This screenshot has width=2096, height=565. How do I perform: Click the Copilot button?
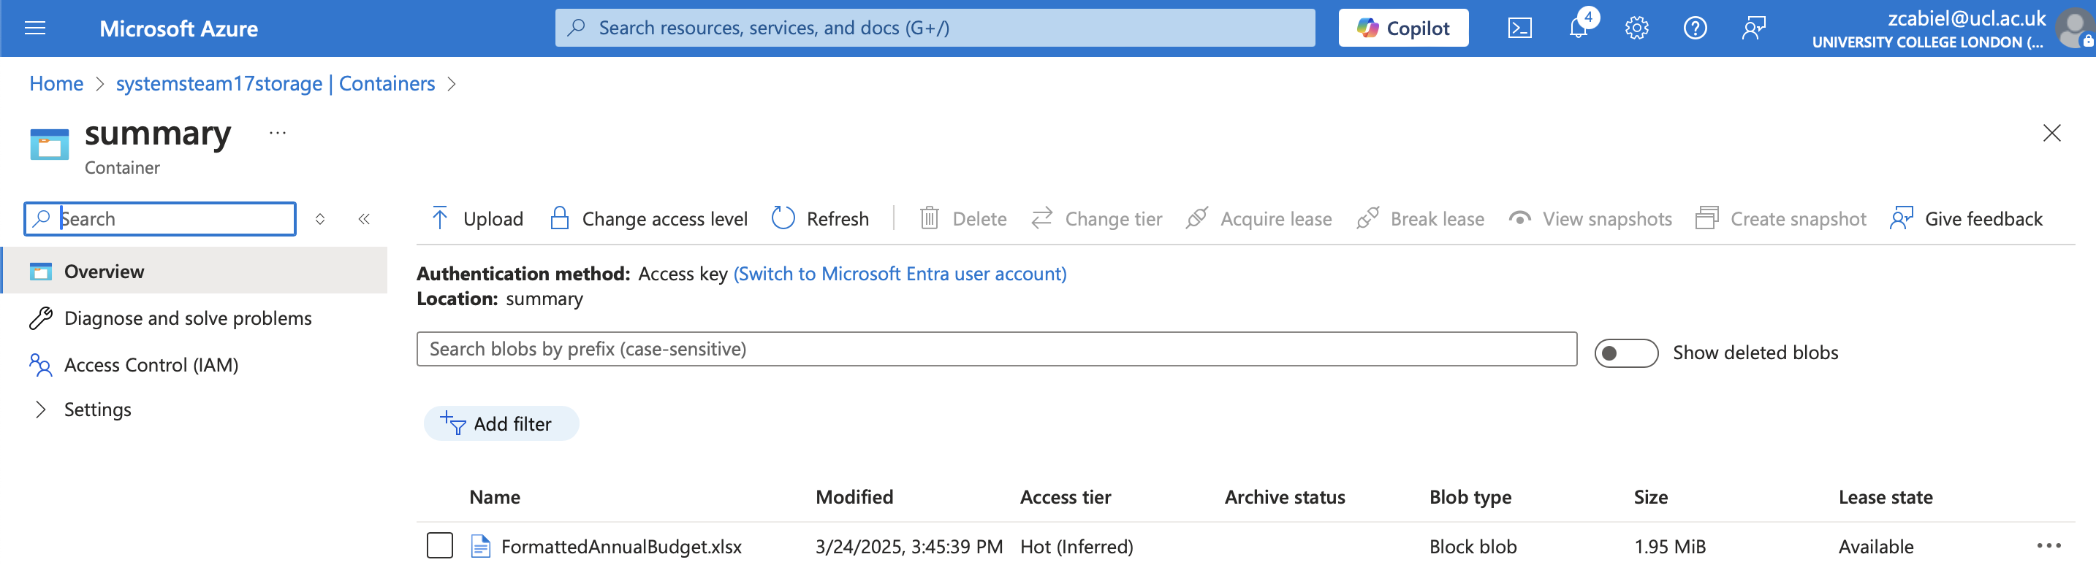tap(1402, 28)
